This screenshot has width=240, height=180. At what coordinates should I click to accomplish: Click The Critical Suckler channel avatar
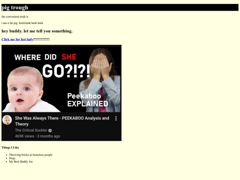pyautogui.click(x=7, y=120)
